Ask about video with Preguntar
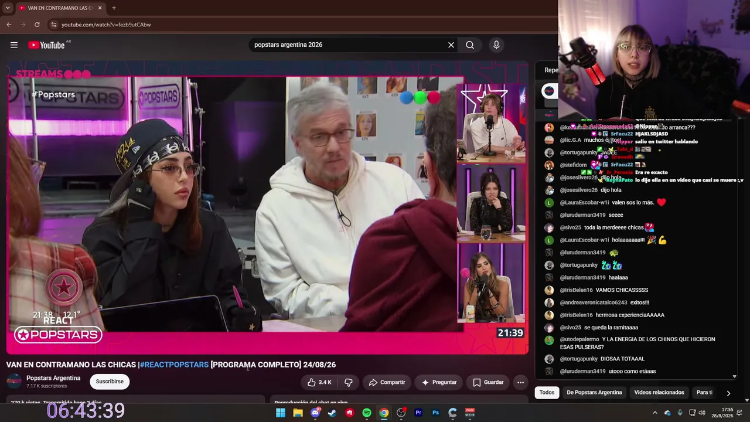750x422 pixels. coord(439,382)
